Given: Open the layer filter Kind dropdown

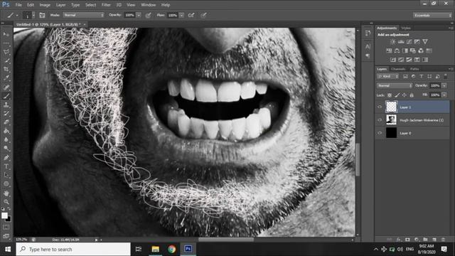Looking at the screenshot, I should point(387,76).
